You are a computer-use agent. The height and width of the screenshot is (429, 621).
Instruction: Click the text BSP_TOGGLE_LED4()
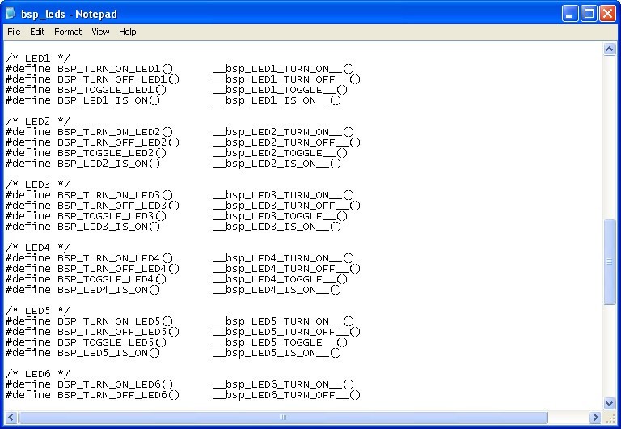coord(112,278)
